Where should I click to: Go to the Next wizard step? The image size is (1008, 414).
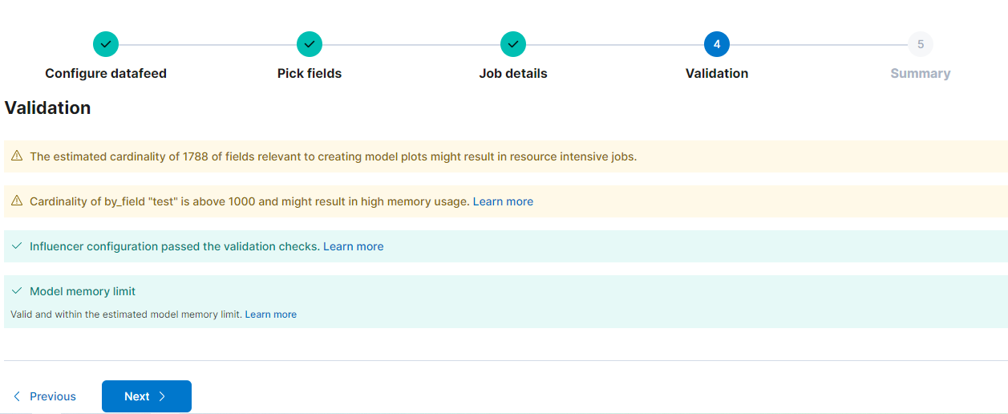[x=146, y=396]
